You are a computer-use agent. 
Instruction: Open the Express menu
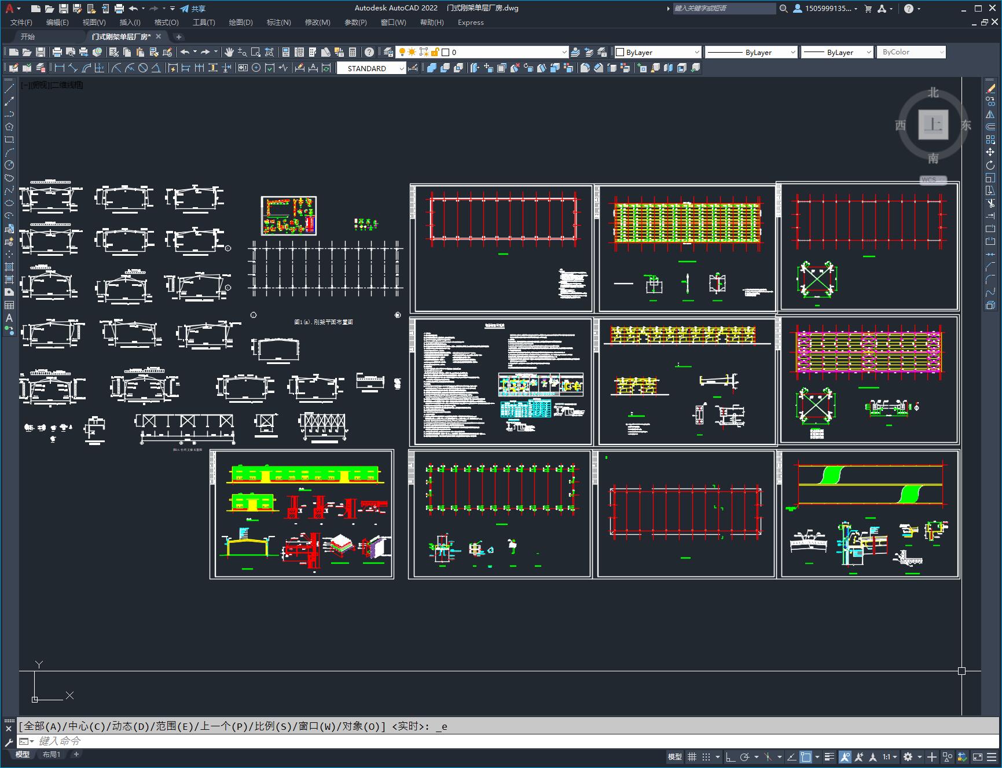(471, 23)
